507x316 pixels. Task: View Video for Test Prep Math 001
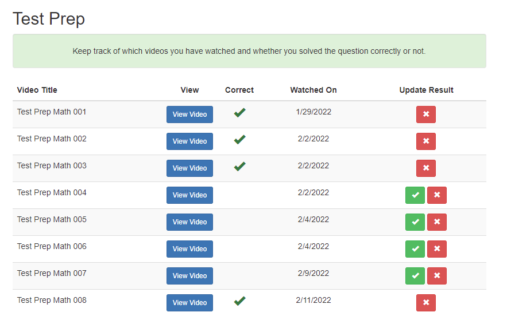190,114
